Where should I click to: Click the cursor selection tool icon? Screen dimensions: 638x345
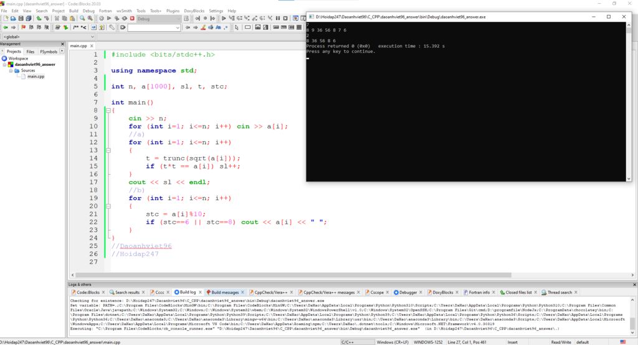point(236,27)
